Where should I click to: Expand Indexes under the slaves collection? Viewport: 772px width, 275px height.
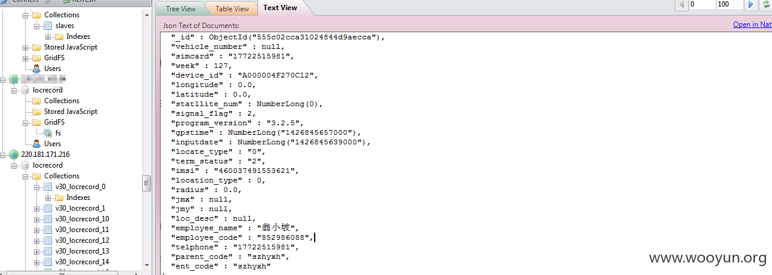[47, 36]
